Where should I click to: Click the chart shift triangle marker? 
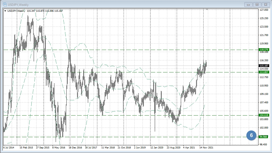click(207, 9)
